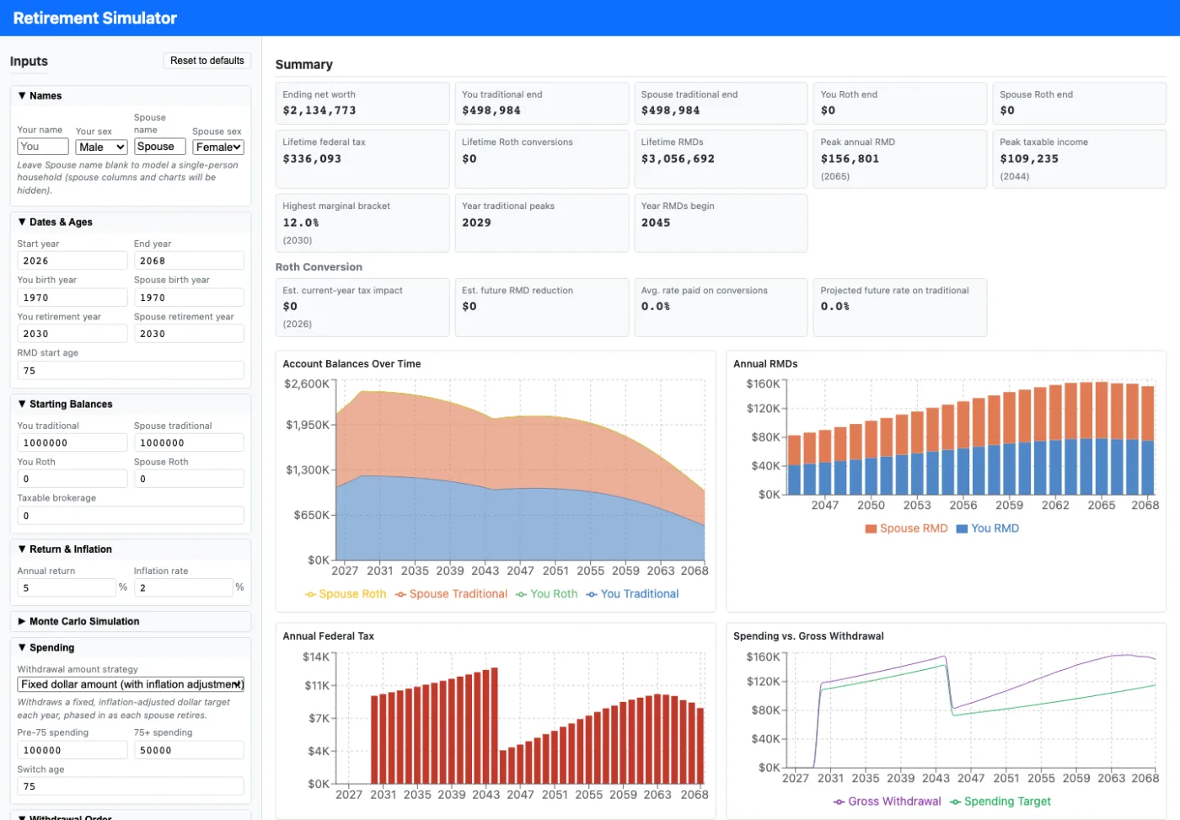The image size is (1180, 820).
Task: Open the Spouse sex dropdown
Action: (218, 147)
